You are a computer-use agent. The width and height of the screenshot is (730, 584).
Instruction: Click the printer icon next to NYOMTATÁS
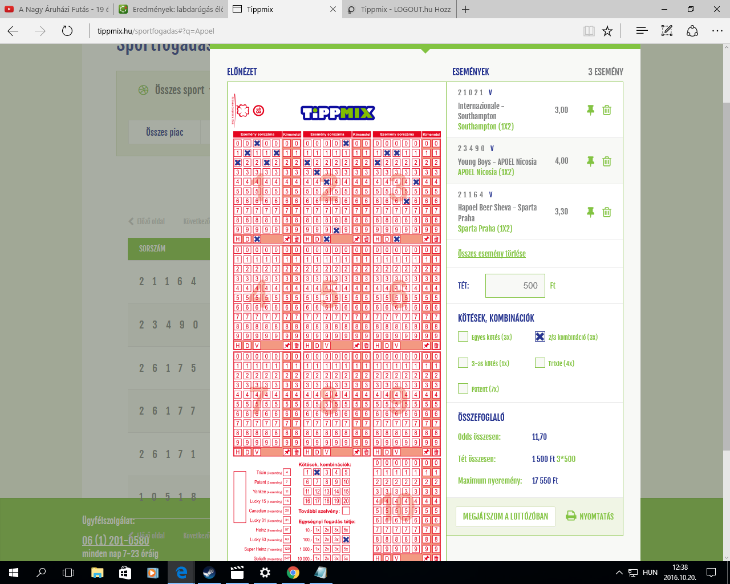[571, 516]
